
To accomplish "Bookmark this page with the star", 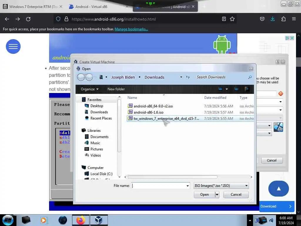I will point(232,19).
